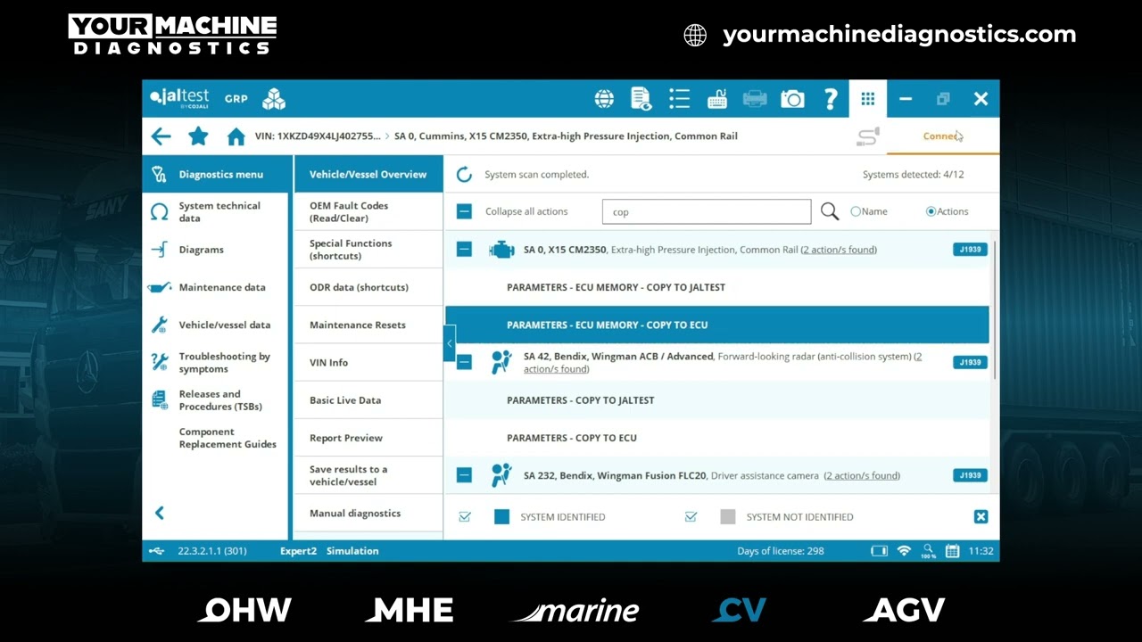Open Diagnostics menu
Screen dimensions: 1142x642
(x=216, y=174)
